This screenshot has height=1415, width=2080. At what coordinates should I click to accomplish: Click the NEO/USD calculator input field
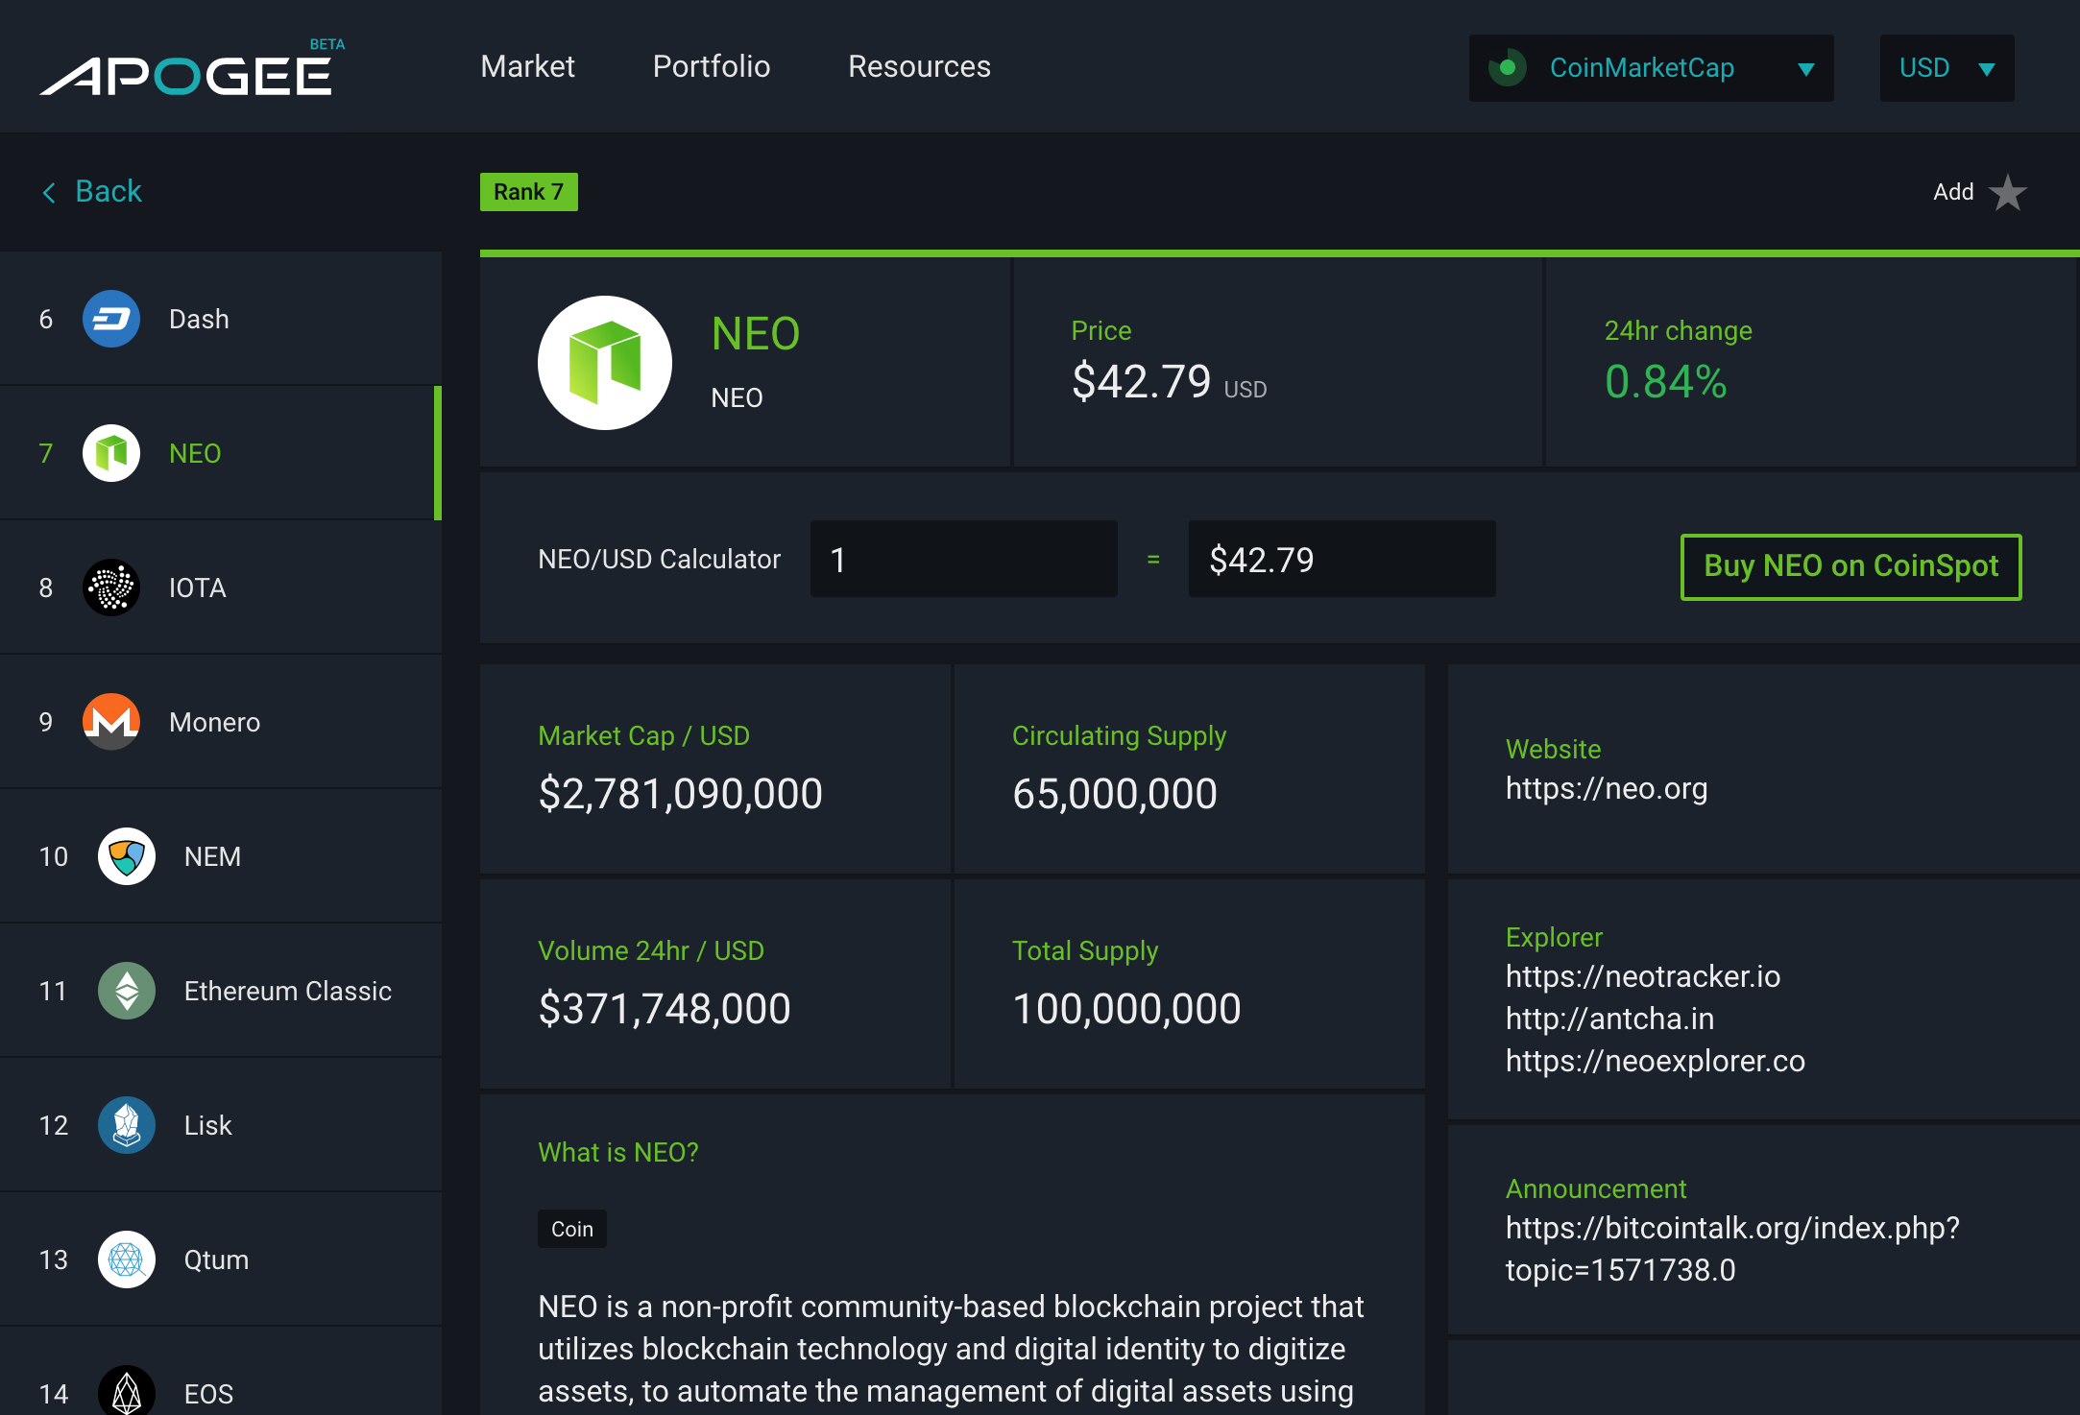pos(963,559)
